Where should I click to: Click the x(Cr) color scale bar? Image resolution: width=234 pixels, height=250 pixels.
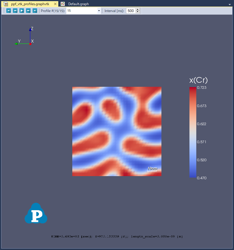[193, 132]
